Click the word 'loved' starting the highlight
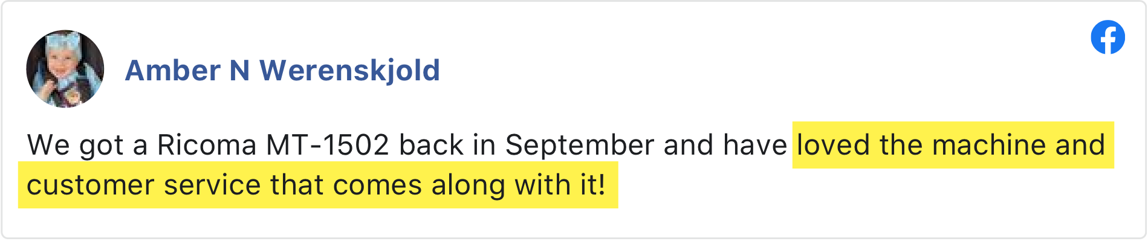The width and height of the screenshot is (1148, 241). click(834, 145)
